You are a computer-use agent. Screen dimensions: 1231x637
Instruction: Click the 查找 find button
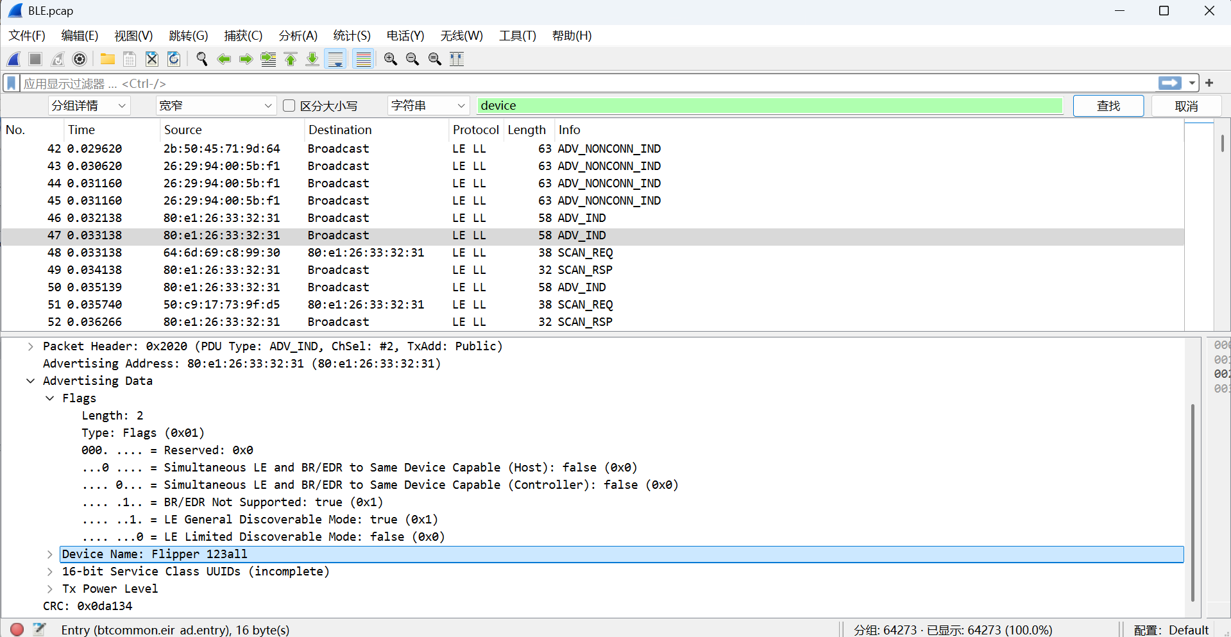tap(1108, 106)
